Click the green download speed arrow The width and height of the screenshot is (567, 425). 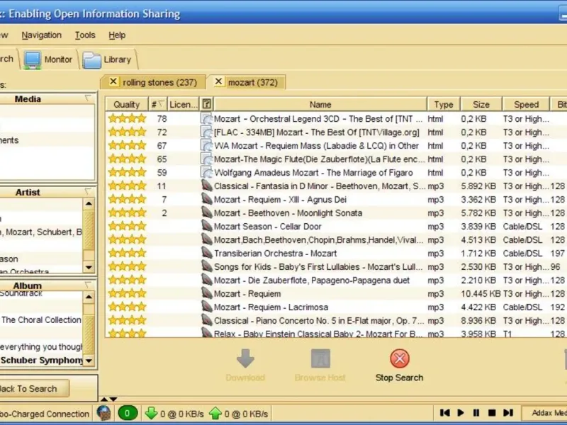click(151, 413)
